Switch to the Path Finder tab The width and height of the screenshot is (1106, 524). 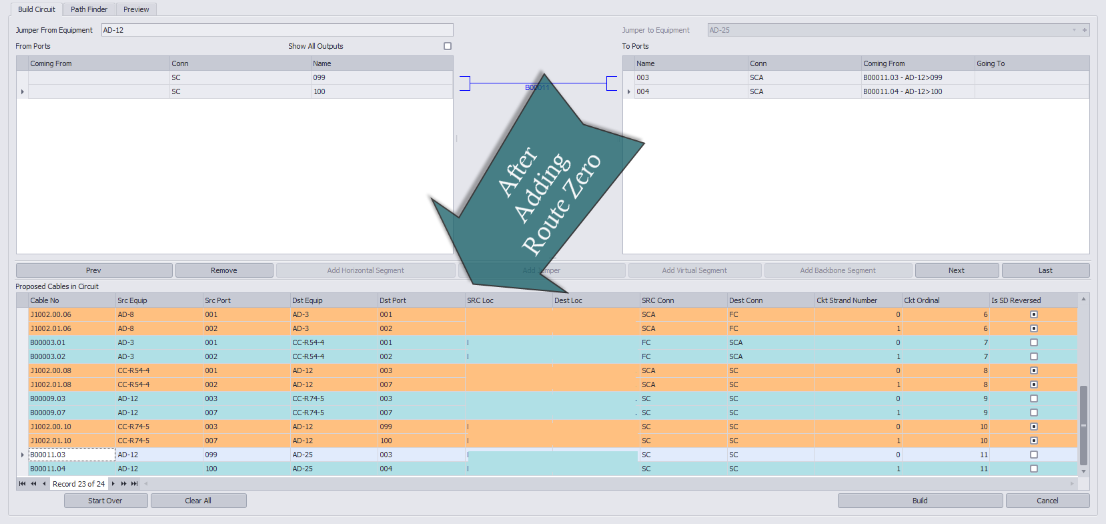click(x=89, y=9)
